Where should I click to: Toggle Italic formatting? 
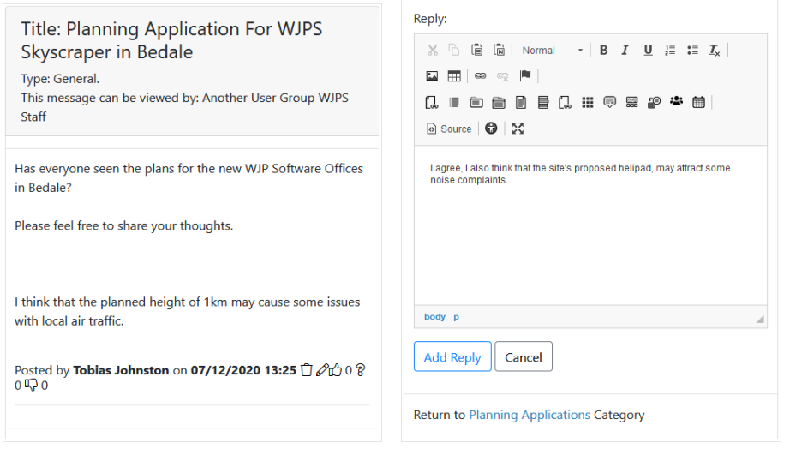[x=625, y=51]
